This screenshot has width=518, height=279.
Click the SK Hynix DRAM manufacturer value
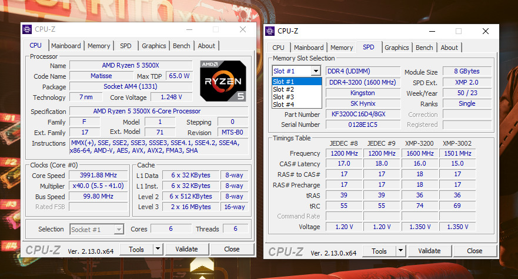point(363,104)
